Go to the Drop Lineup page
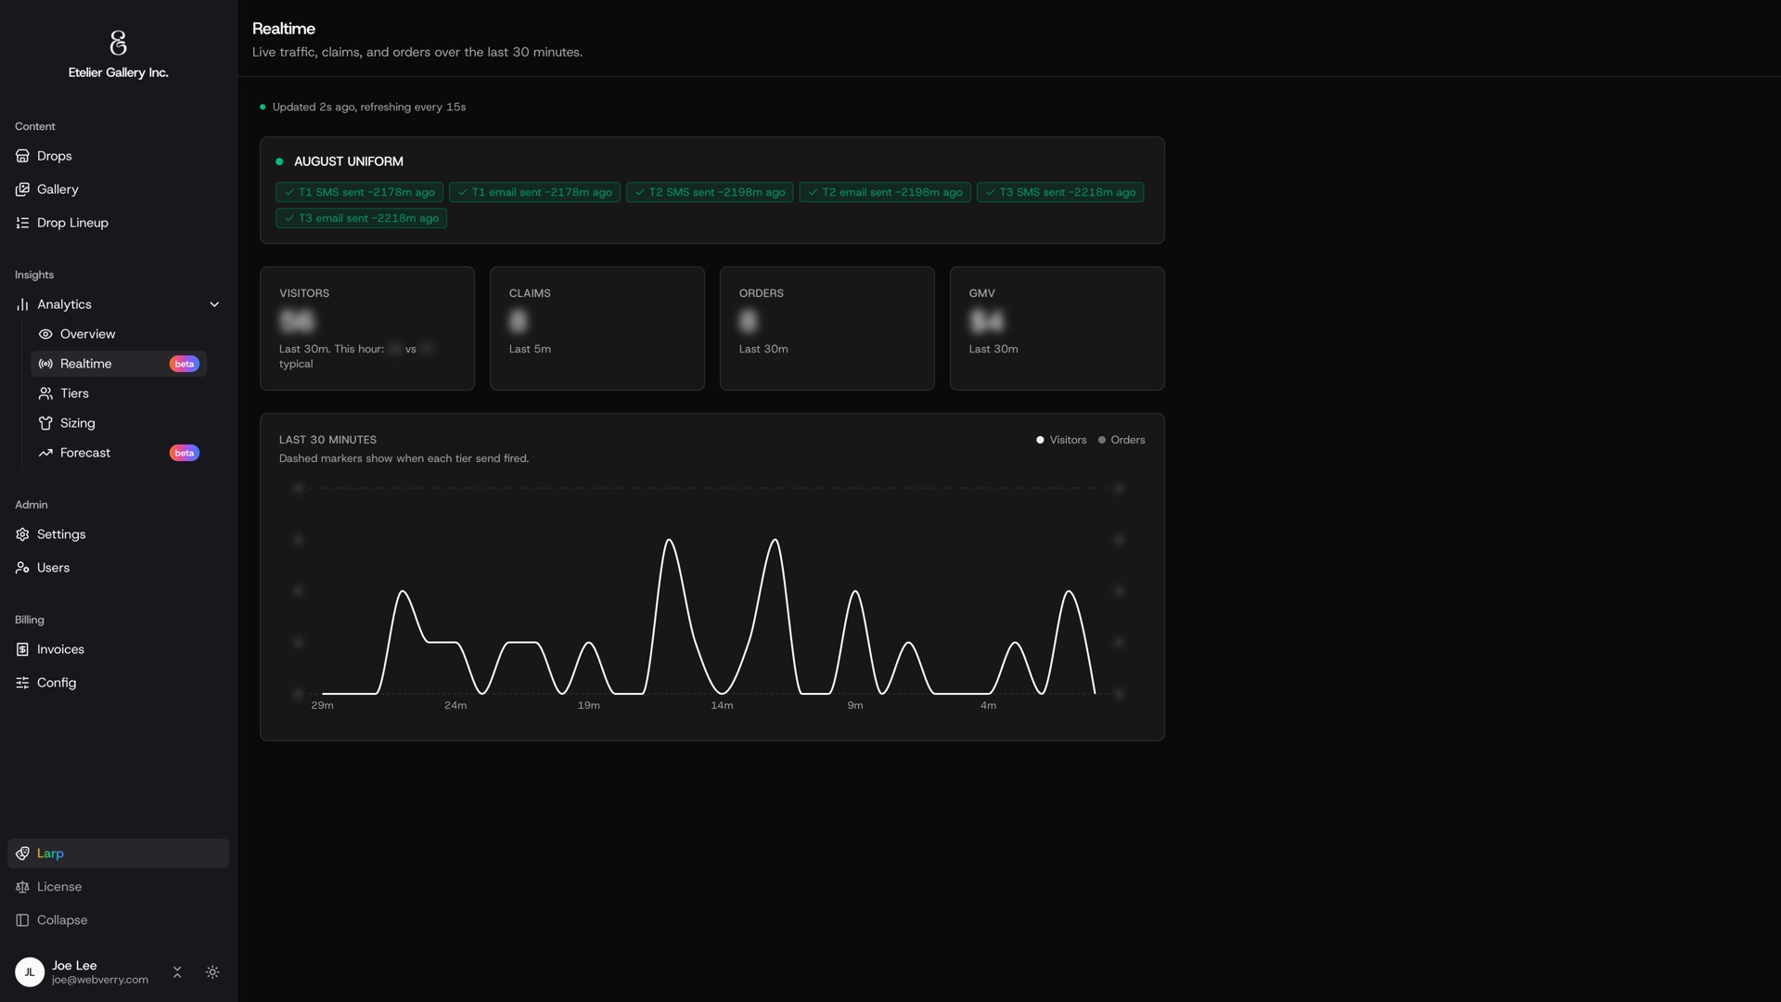Image resolution: width=1781 pixels, height=1002 pixels. 118,223
